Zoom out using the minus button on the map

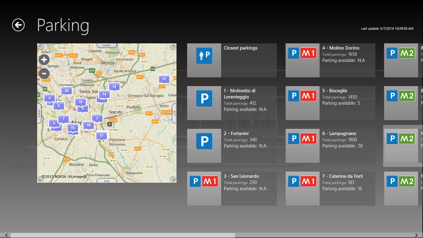44,73
